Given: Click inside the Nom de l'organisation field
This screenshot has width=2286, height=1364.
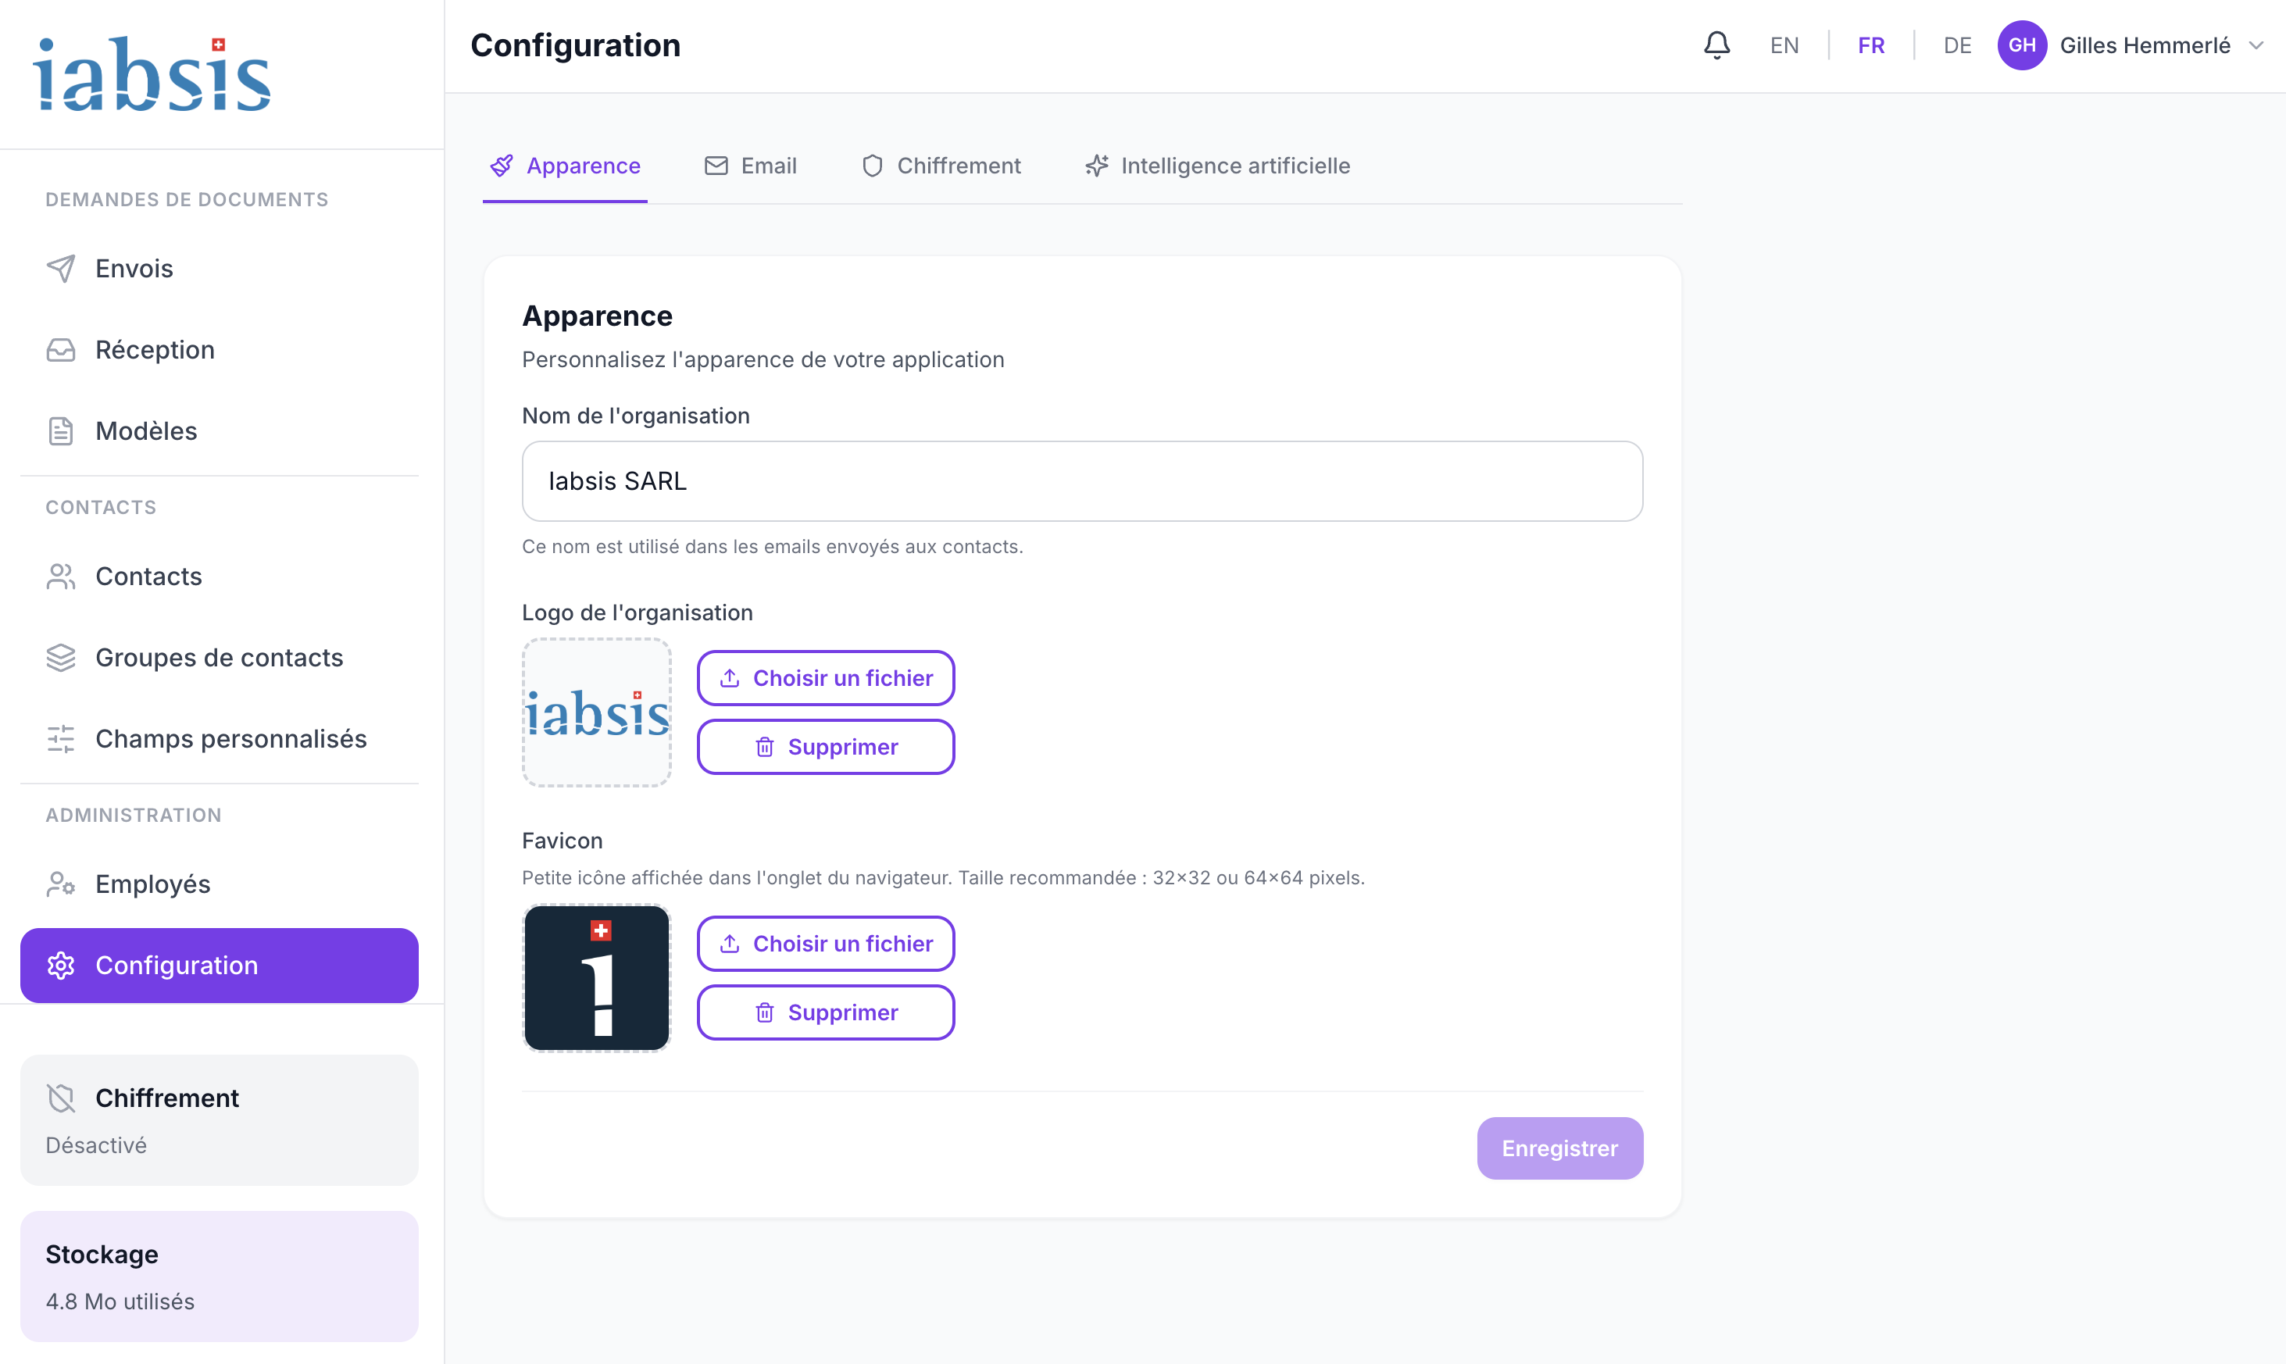Looking at the screenshot, I should [x=1081, y=480].
